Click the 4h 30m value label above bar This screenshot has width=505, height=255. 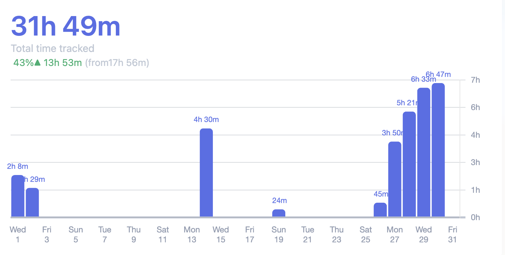click(x=206, y=120)
